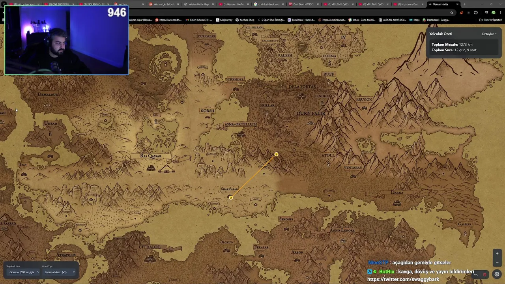Switch to the (1) Velutan - YouTube tab
Viewport: 505px width, 284px height.
(234, 4)
